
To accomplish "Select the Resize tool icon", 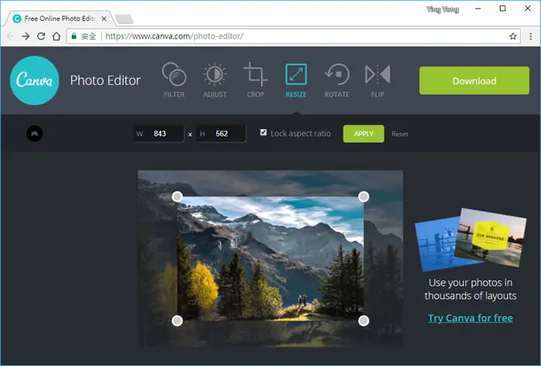I will point(296,74).
